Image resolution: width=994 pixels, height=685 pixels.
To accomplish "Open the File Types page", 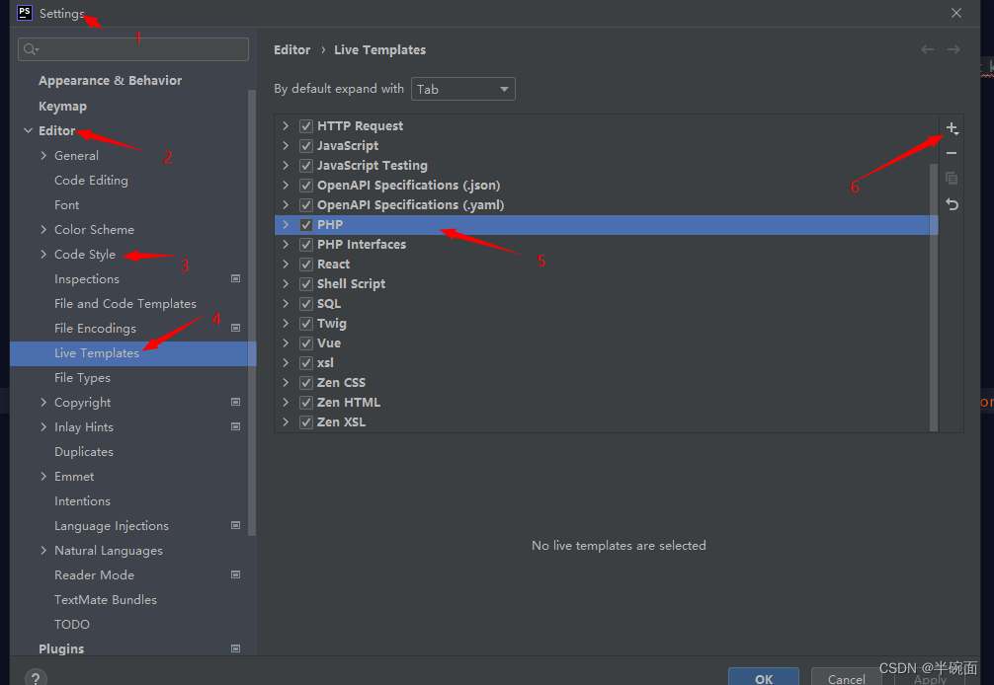I will tap(82, 378).
